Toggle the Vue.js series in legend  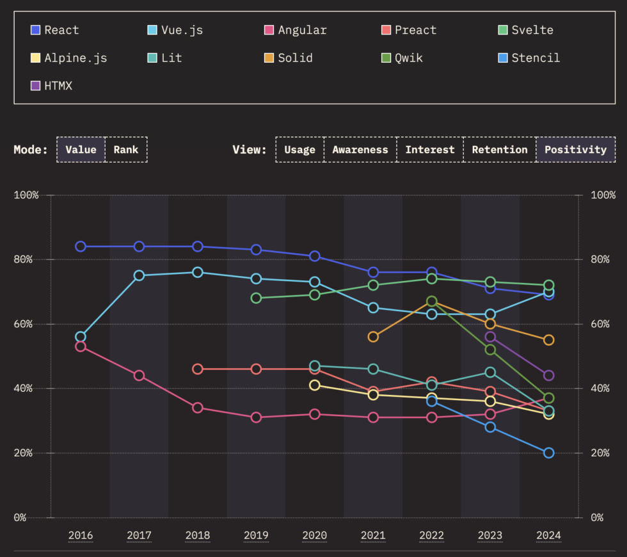point(175,30)
